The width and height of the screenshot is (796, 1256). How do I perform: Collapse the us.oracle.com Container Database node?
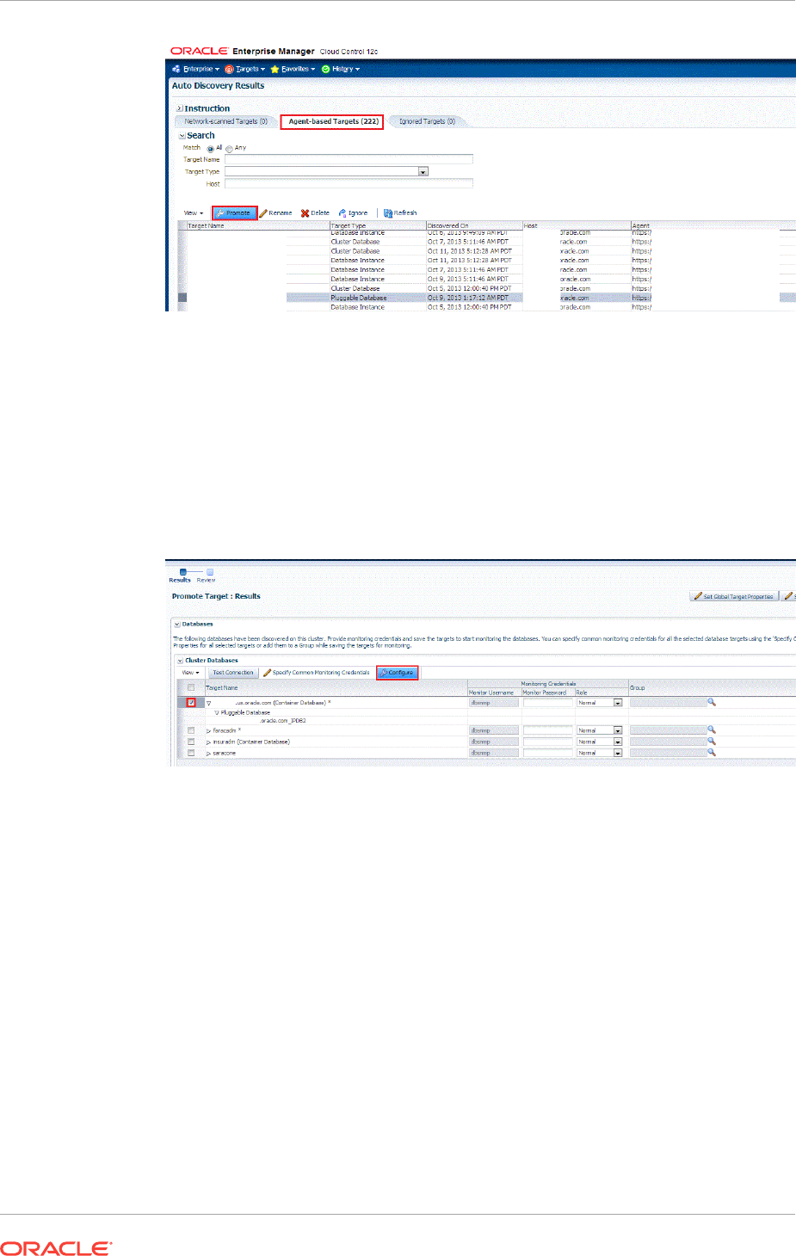point(209,703)
